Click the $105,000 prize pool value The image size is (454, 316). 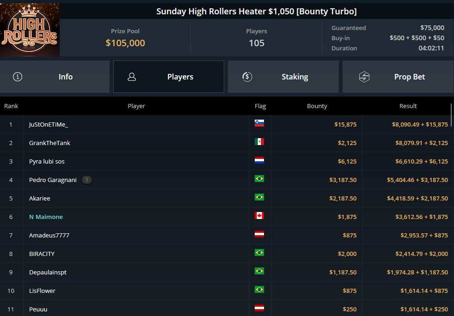point(125,43)
